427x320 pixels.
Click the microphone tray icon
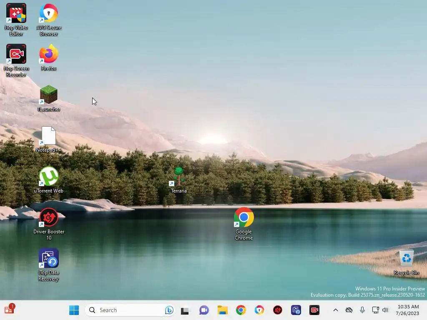362,310
